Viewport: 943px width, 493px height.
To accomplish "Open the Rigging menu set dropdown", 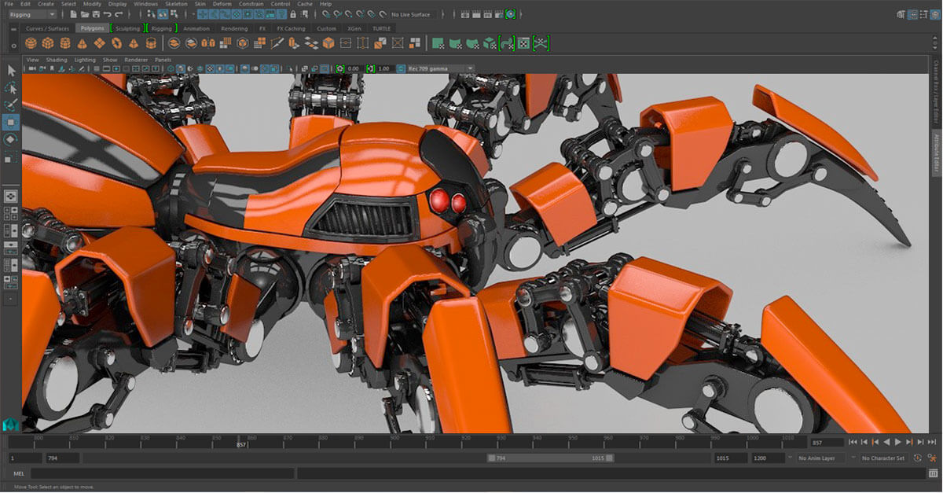I will click(30, 14).
